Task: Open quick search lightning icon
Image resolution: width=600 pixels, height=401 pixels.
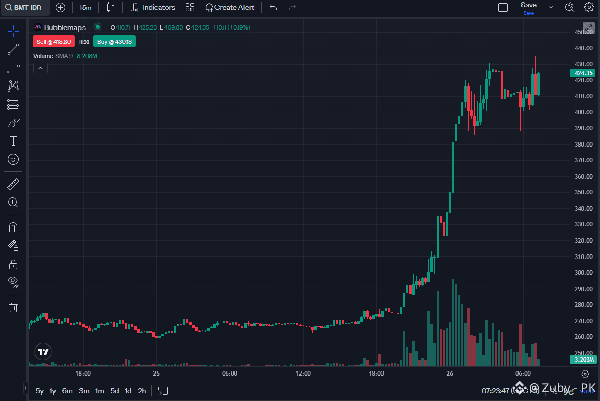Action: click(x=570, y=7)
